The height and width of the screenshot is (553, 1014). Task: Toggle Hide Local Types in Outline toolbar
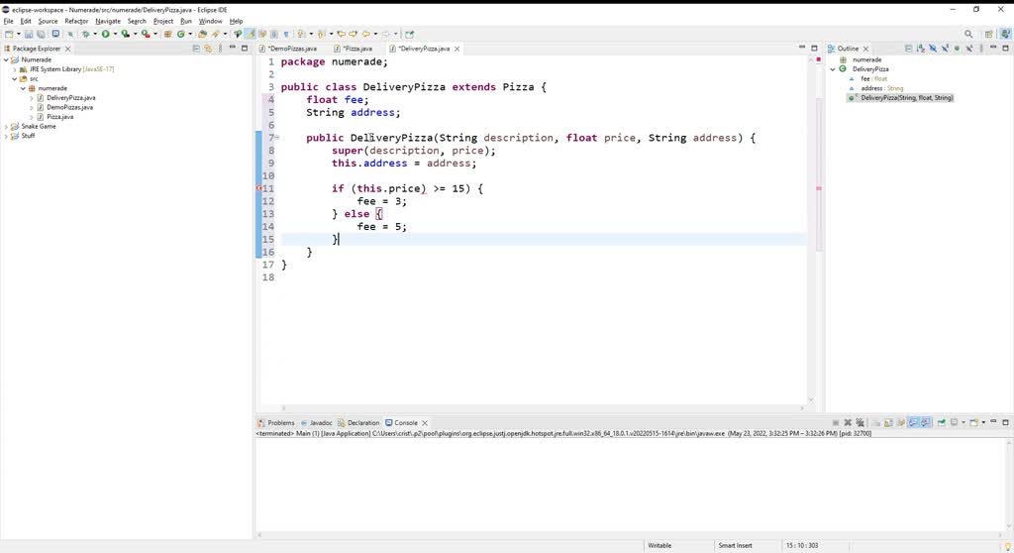[x=969, y=49]
